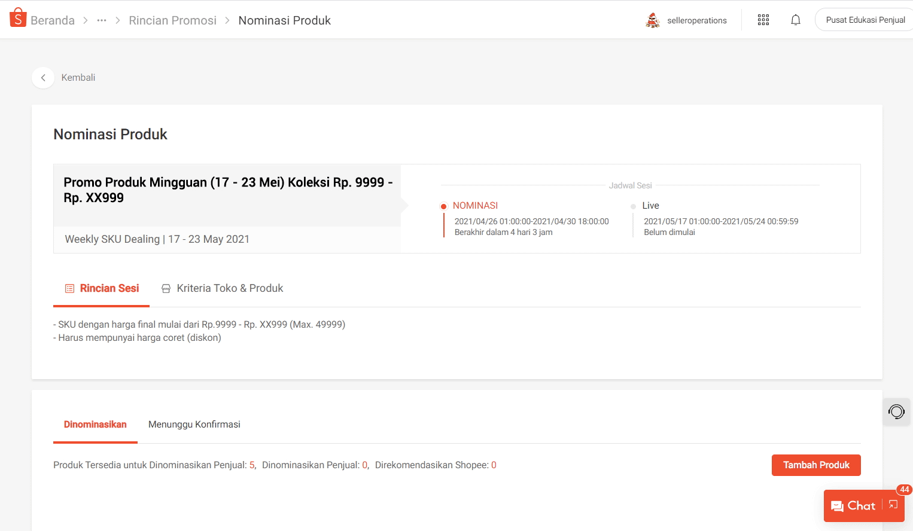The width and height of the screenshot is (913, 531).
Task: Click the Shopee logo icon
Action: pos(18,18)
